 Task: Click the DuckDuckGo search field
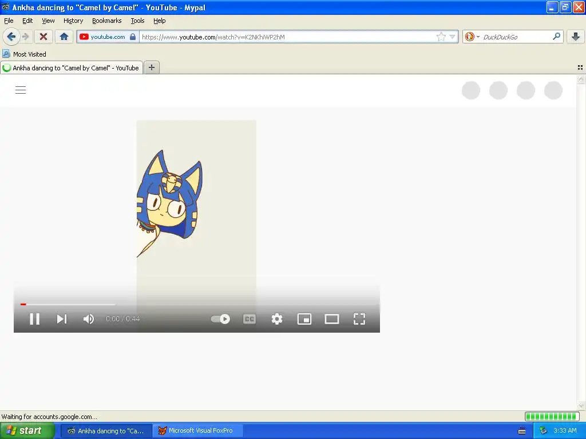tap(517, 37)
